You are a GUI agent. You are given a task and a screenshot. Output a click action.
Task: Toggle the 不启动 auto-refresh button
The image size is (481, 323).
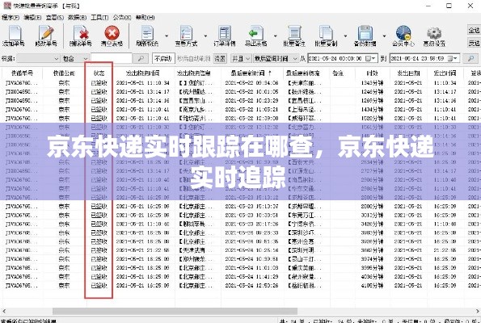point(163,58)
